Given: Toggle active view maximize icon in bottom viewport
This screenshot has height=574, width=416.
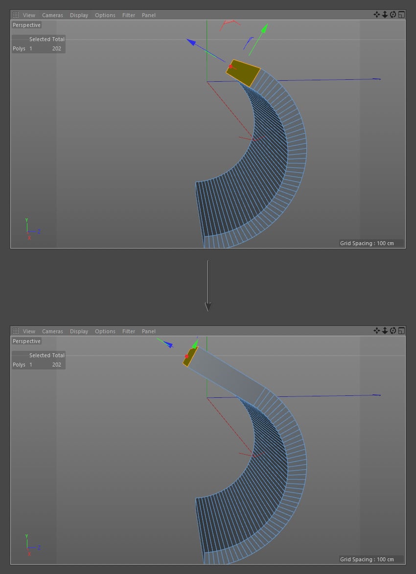Looking at the screenshot, I should (401, 331).
